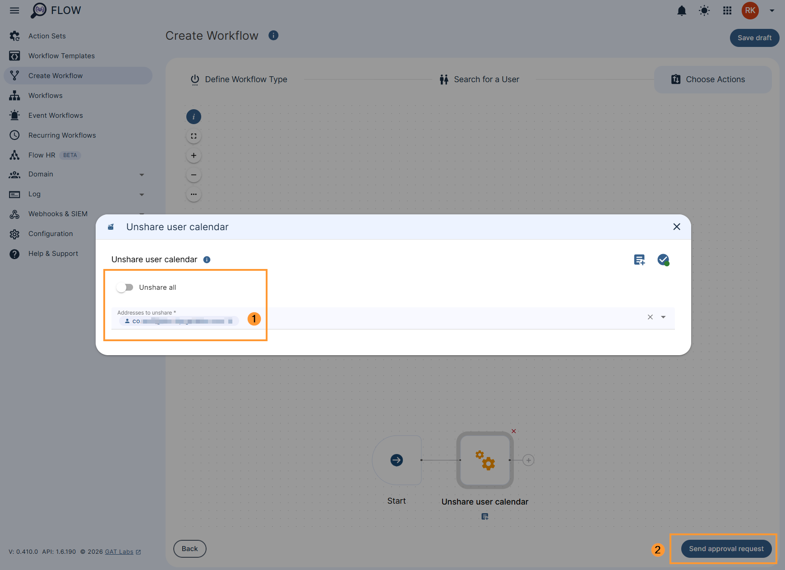
Task: Expand the Log section
Action: (x=142, y=195)
